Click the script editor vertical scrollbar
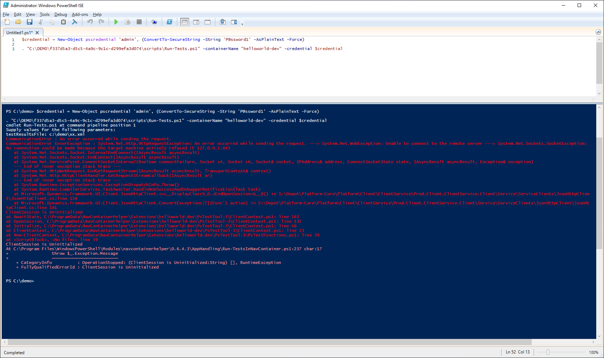 599,63
